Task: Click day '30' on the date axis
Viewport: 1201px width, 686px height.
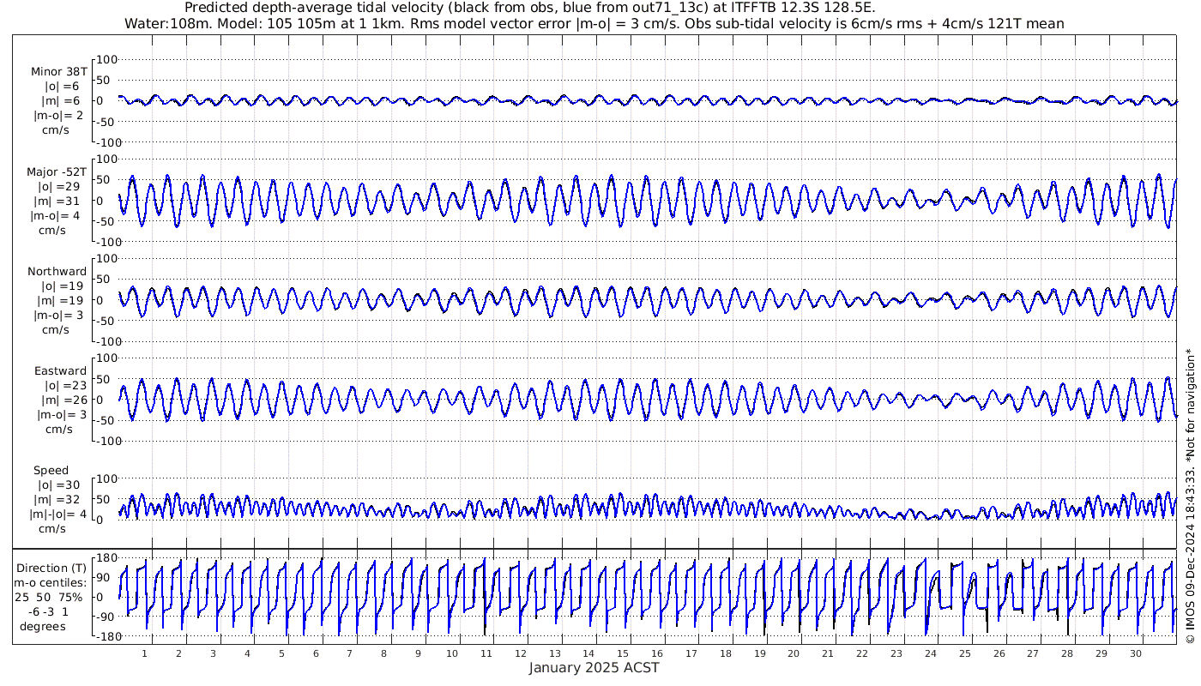Action: pyautogui.click(x=1135, y=653)
